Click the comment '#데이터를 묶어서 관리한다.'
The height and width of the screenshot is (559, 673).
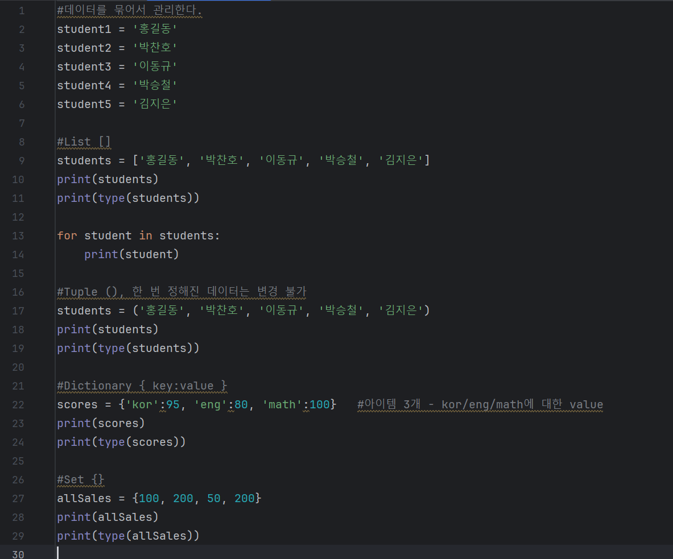click(x=129, y=10)
